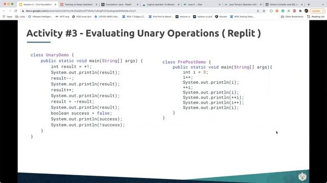Click the Chrome Update button

coord(317,11)
